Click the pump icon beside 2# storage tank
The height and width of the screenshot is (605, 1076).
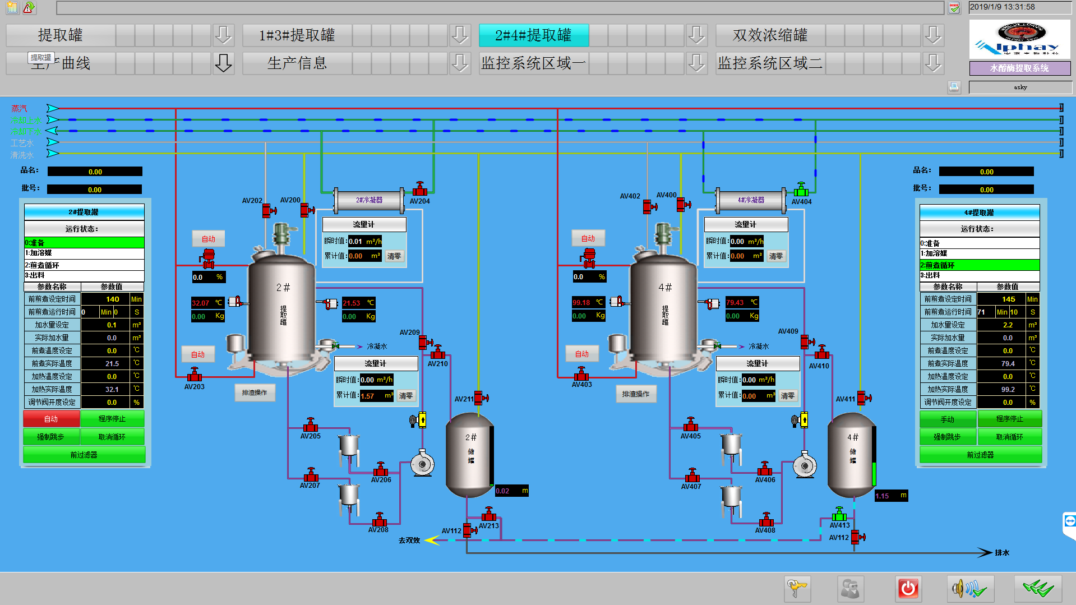click(422, 463)
